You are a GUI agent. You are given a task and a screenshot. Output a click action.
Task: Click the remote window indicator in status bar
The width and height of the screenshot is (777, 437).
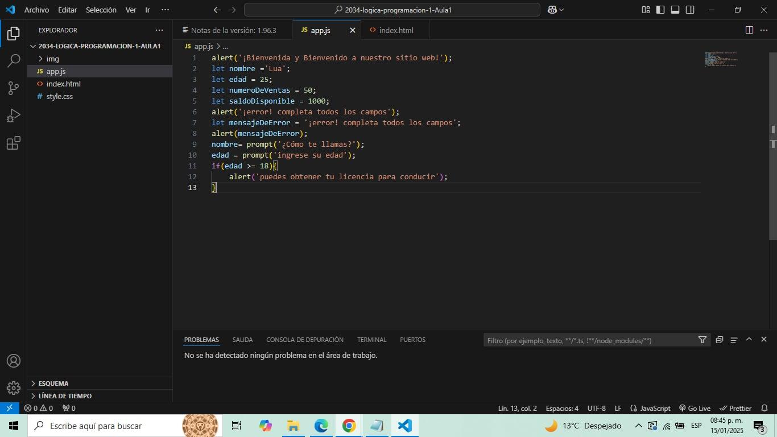coord(10,408)
